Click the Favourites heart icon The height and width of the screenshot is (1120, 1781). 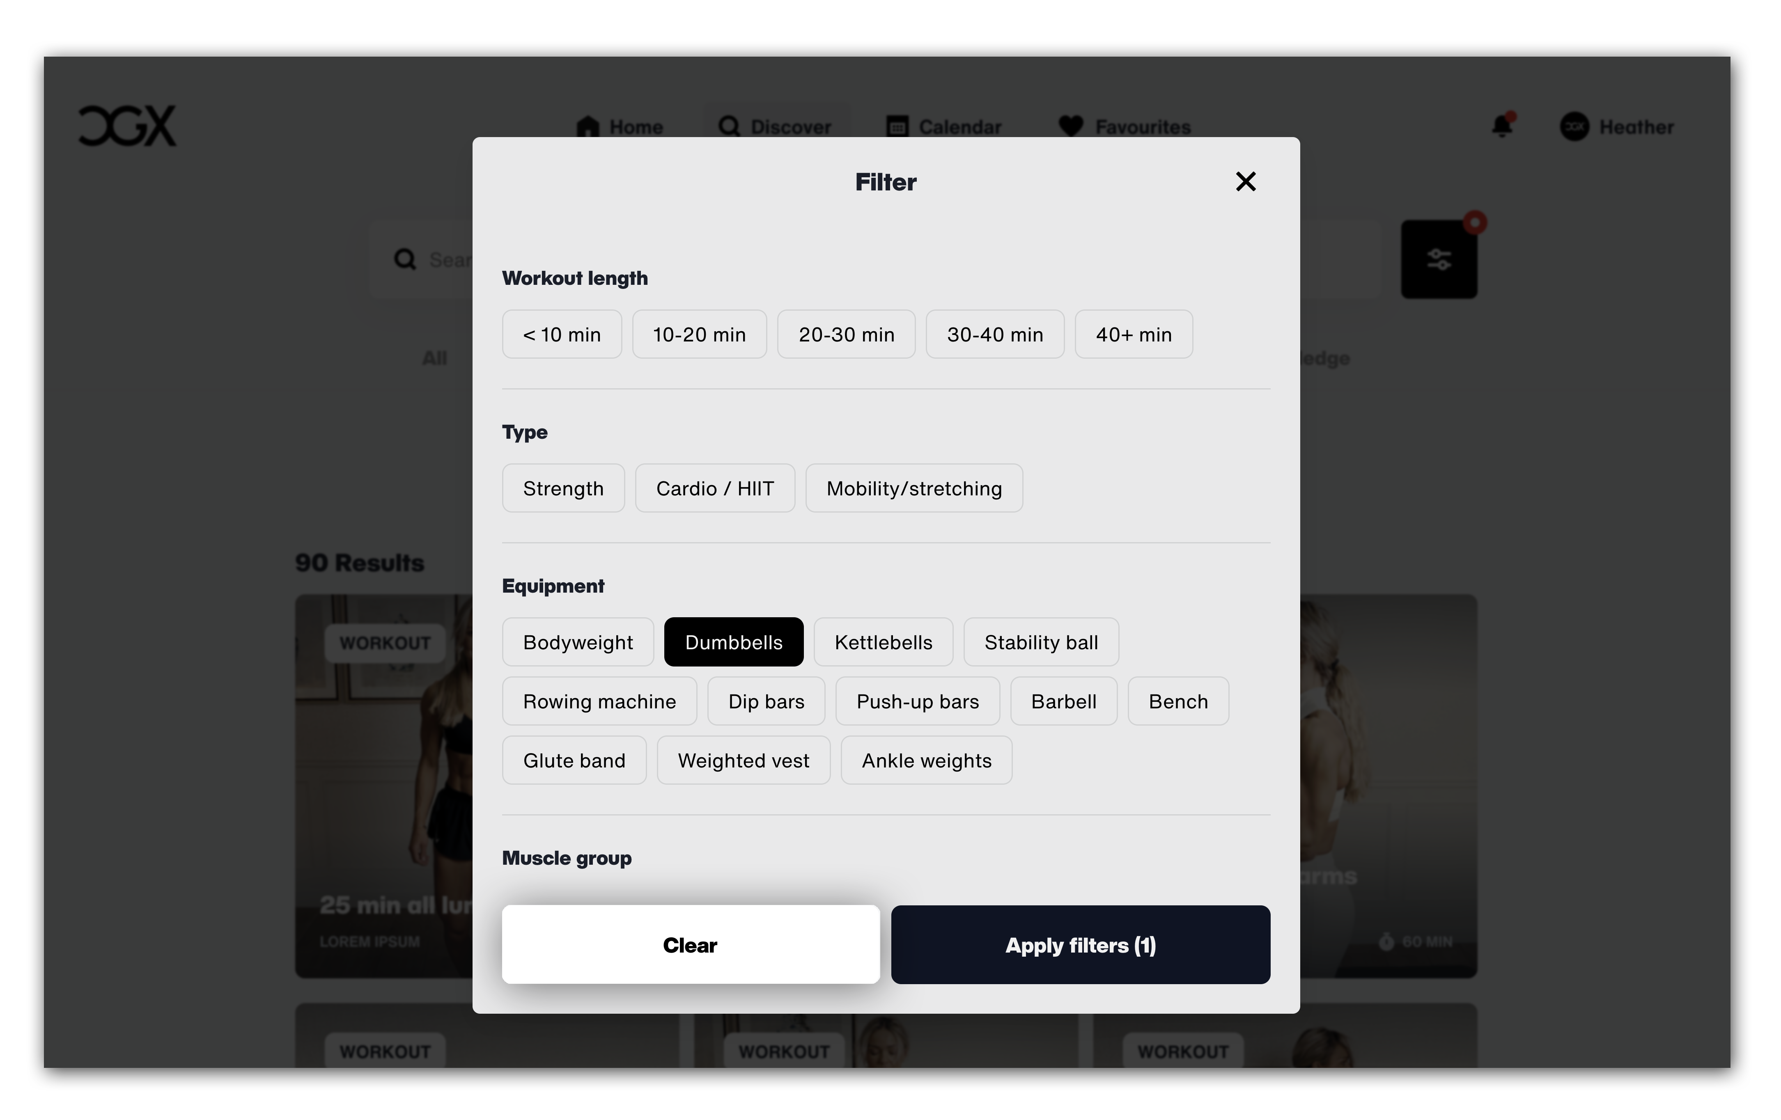1070,126
